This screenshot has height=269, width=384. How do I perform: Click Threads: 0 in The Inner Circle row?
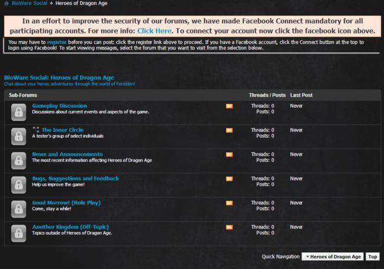[x=263, y=130]
